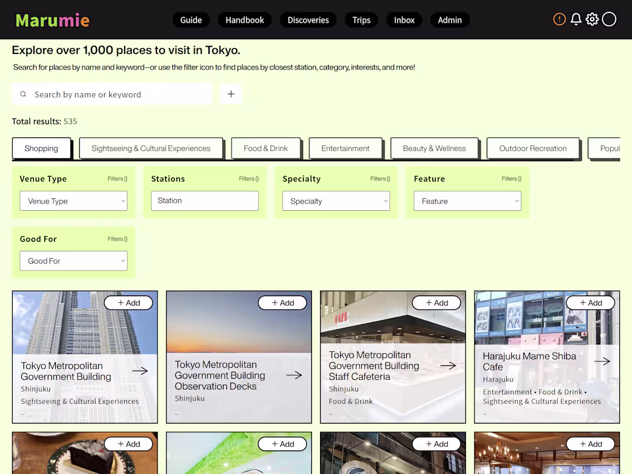Click the Station input field

[205, 201]
